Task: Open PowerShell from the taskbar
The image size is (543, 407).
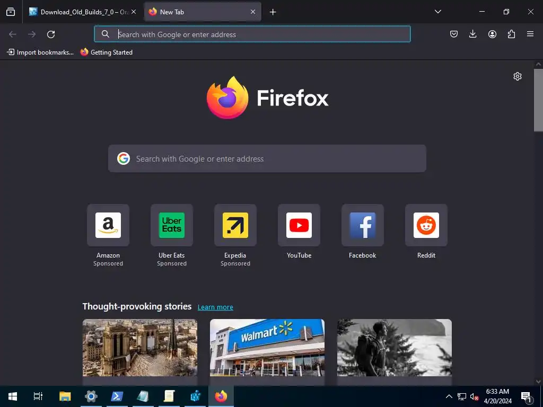Action: [x=117, y=396]
